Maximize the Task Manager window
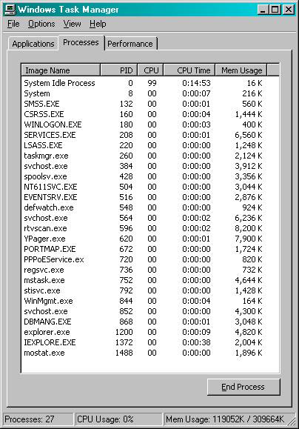The image size is (299, 429). (x=275, y=10)
